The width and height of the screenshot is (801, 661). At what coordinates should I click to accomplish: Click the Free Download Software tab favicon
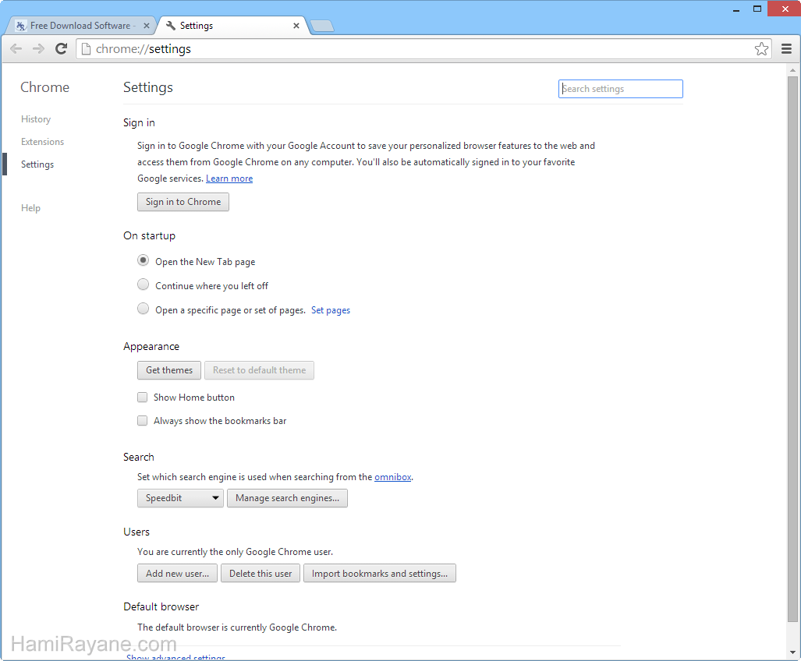[21, 26]
